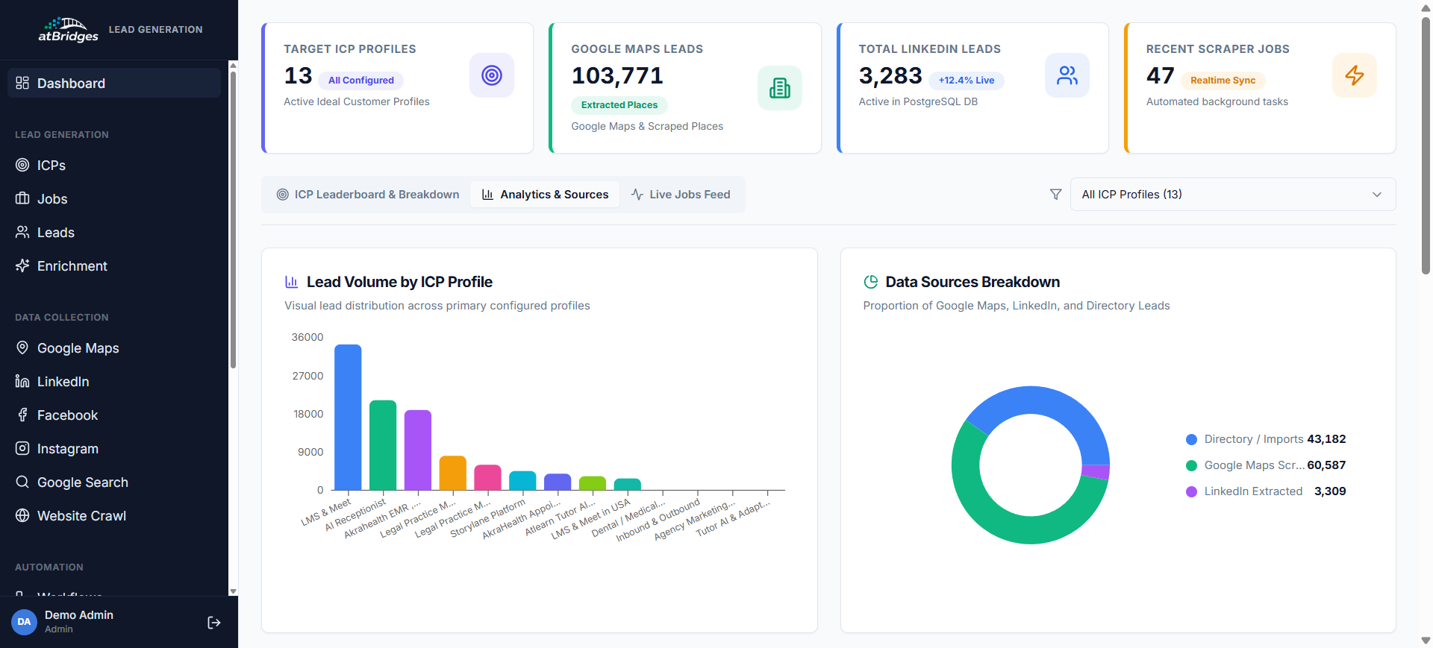Click the green AI Receptionist bar
The image size is (1433, 648).
coord(383,445)
